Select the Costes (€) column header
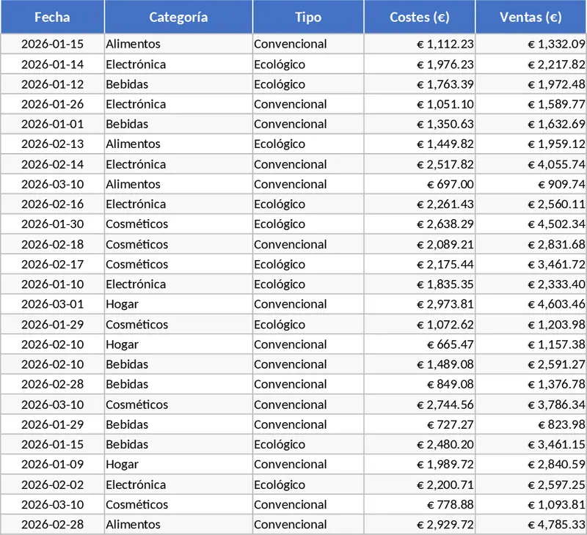Viewport: 587px width, 535px height. (x=419, y=17)
